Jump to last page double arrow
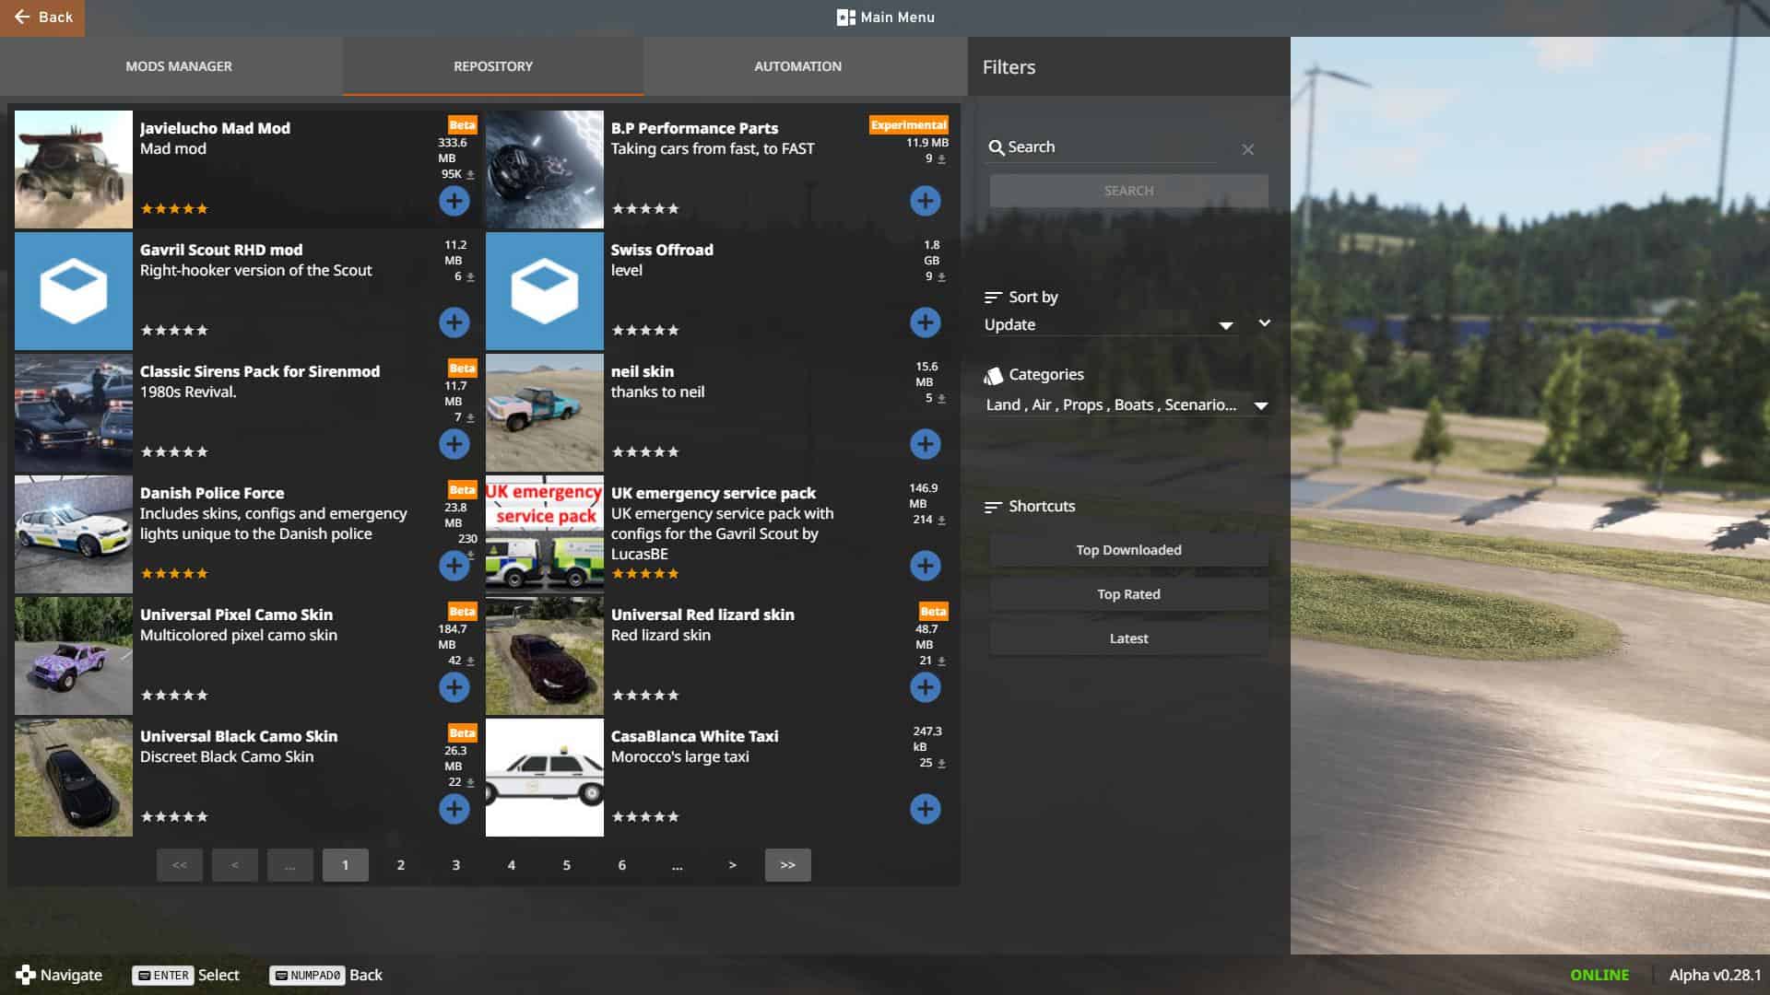Image resolution: width=1770 pixels, height=995 pixels. 788,865
